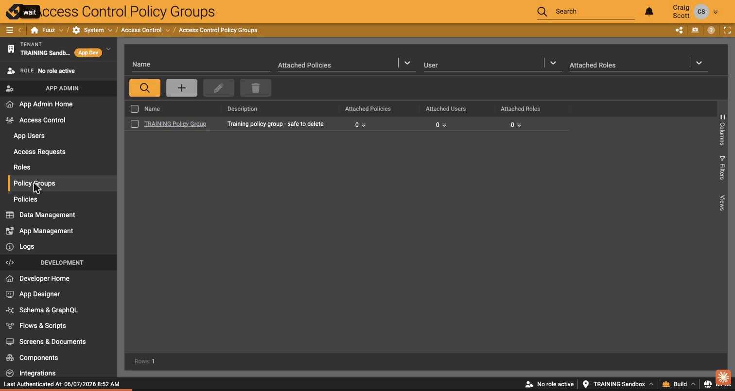
Task: Toggle fullscreen mode icon
Action: pos(727,30)
